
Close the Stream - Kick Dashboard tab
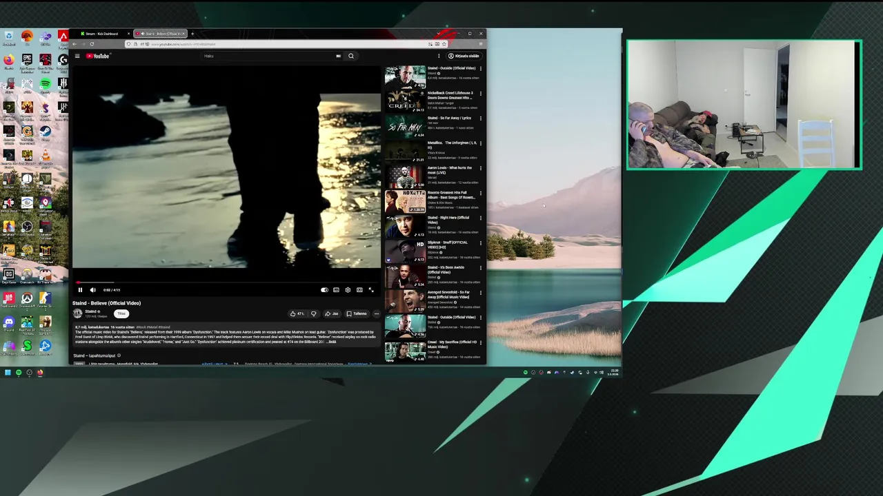tap(128, 34)
